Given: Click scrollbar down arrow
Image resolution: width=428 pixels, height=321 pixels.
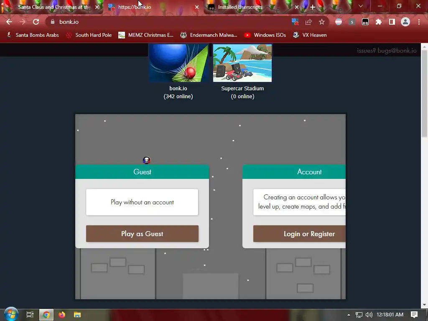Looking at the screenshot, I should tap(425, 305).
